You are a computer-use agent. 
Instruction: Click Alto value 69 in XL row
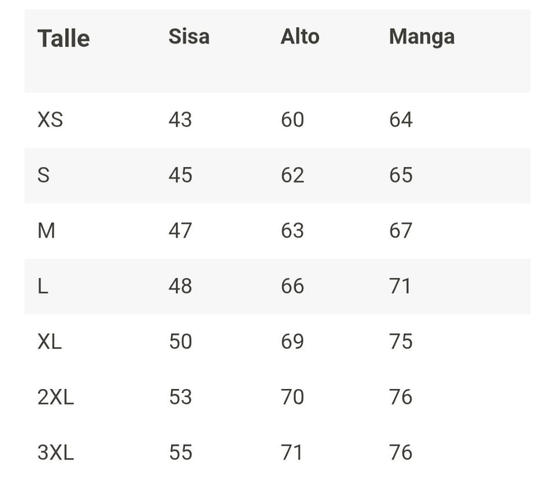point(292,342)
